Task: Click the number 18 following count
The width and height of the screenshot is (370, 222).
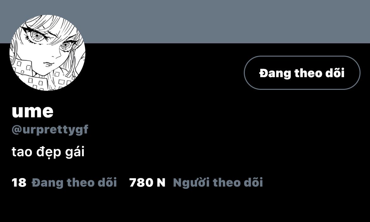Action: point(19,182)
